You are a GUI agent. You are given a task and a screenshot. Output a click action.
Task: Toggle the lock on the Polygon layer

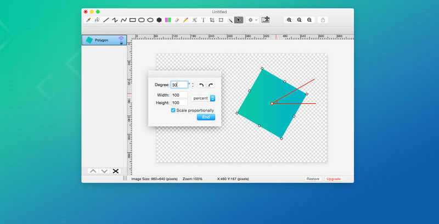pyautogui.click(x=121, y=43)
